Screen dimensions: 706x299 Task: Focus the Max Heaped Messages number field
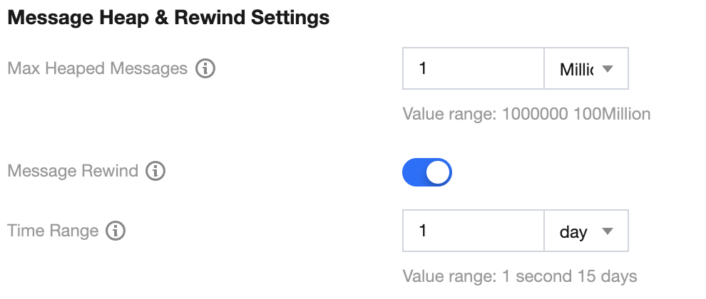(474, 69)
